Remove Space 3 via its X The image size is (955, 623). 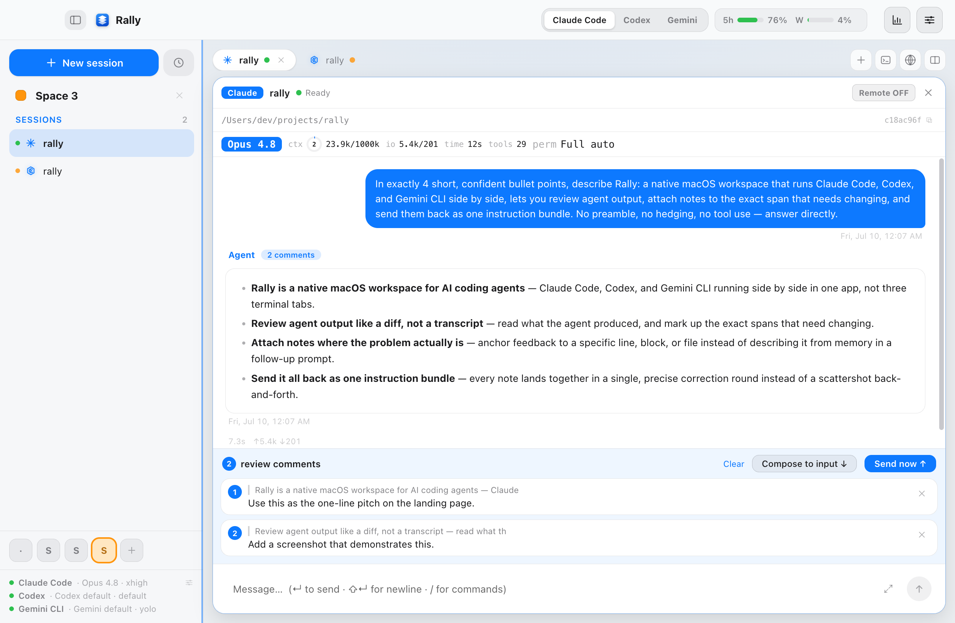179,95
